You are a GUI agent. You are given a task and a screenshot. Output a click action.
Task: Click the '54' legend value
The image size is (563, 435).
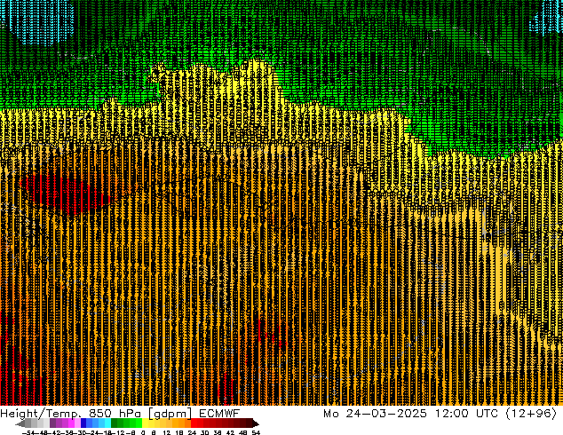(256, 432)
